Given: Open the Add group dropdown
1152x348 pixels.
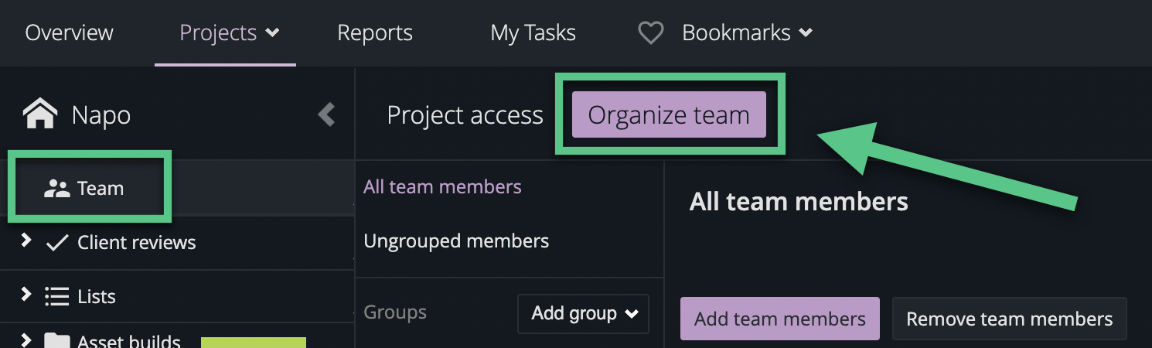Looking at the screenshot, I should [584, 313].
